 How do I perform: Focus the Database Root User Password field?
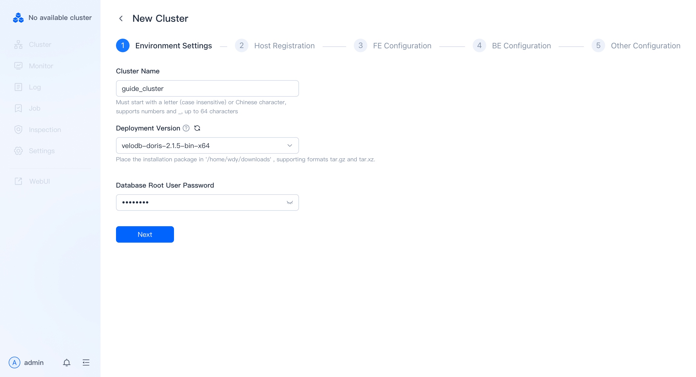(x=207, y=202)
